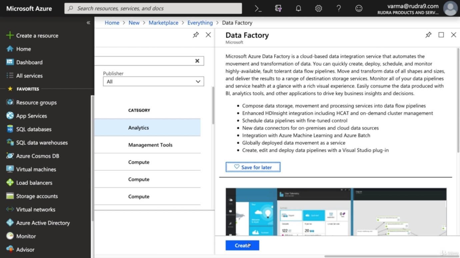Click the Virtual machines monitor icon
The height and width of the screenshot is (258, 460).
10,169
